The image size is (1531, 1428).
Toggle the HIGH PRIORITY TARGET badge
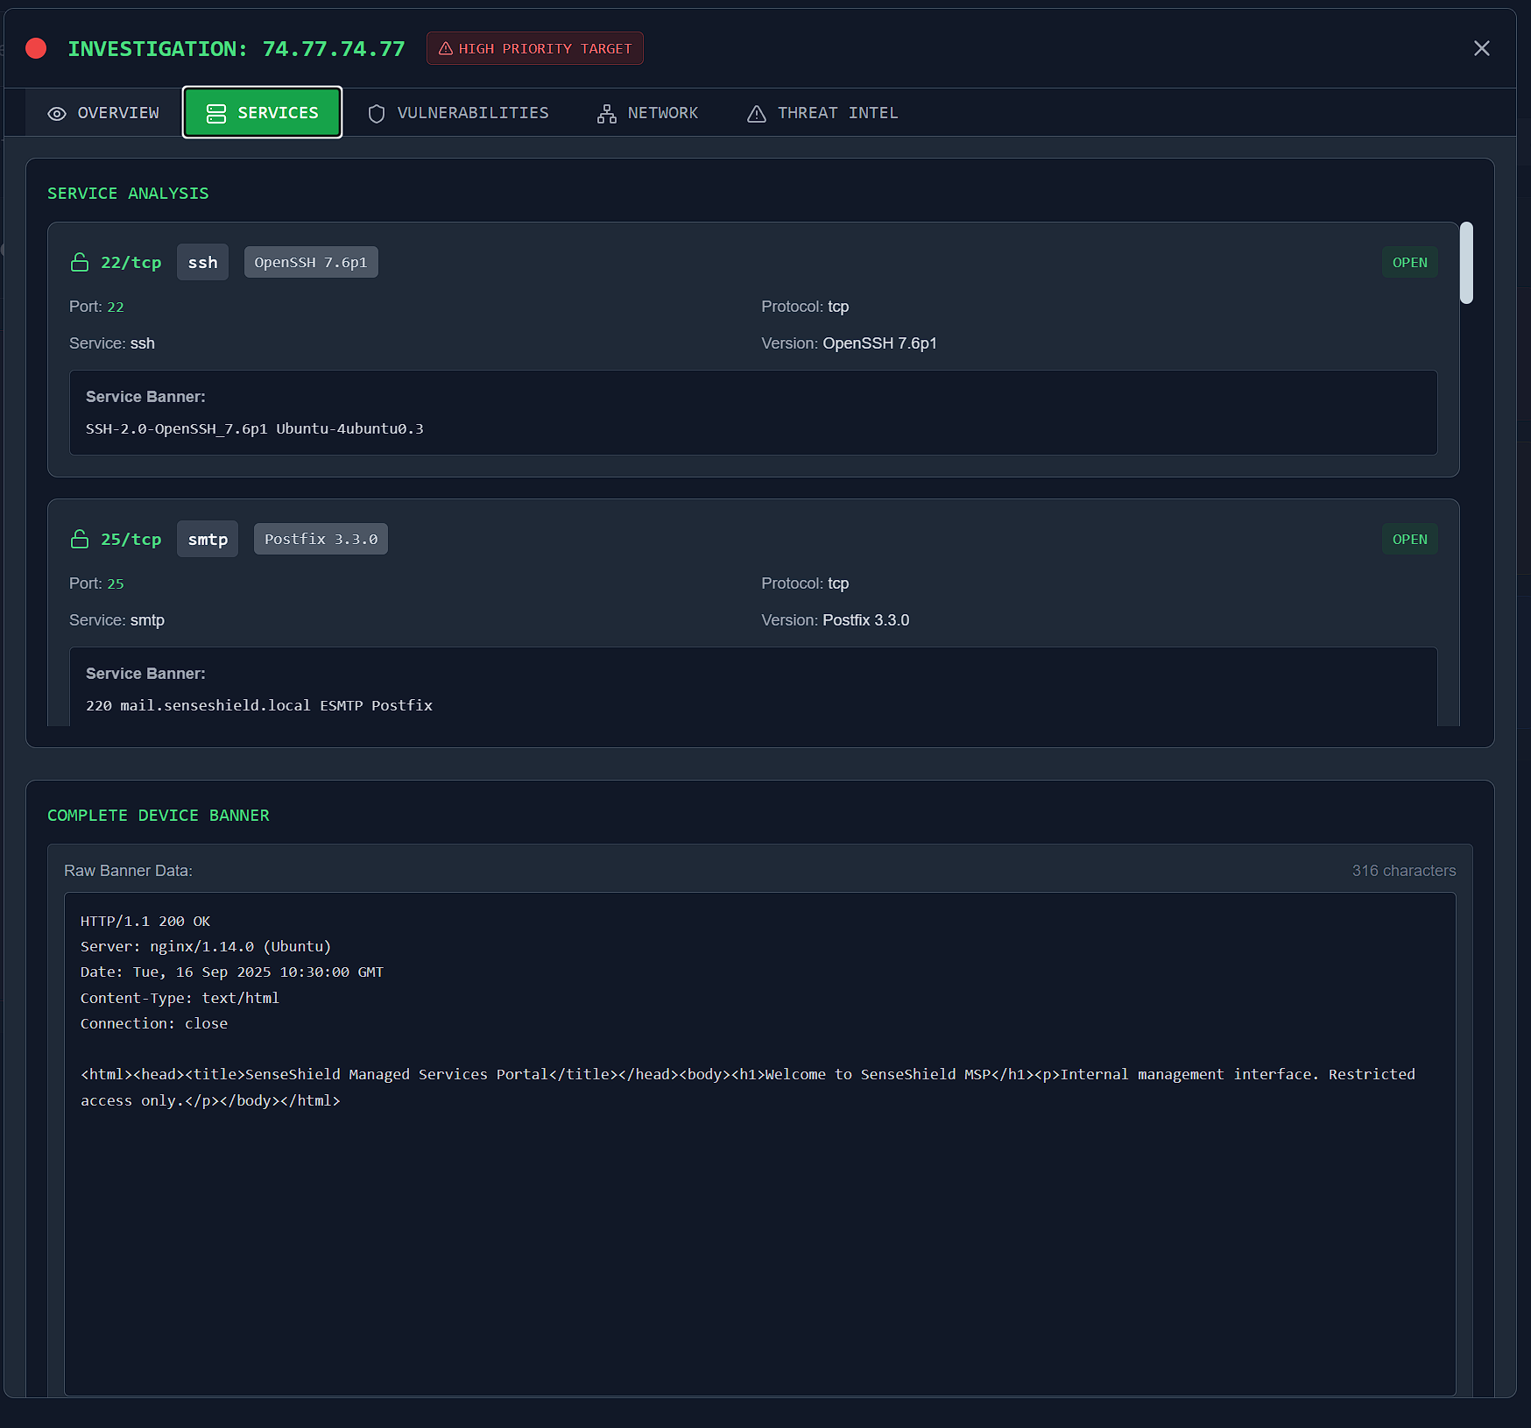[534, 48]
